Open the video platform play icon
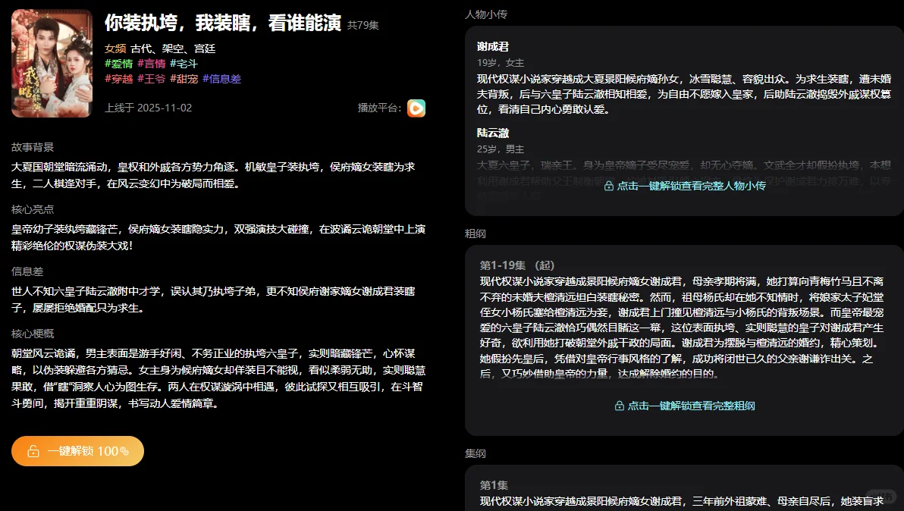Screen dimensions: 904x511 pos(416,108)
